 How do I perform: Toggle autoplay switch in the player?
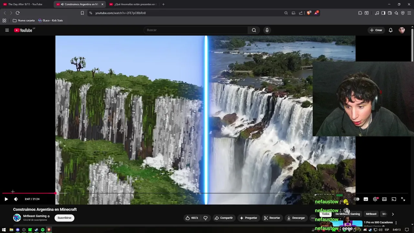pyautogui.click(x=356, y=199)
